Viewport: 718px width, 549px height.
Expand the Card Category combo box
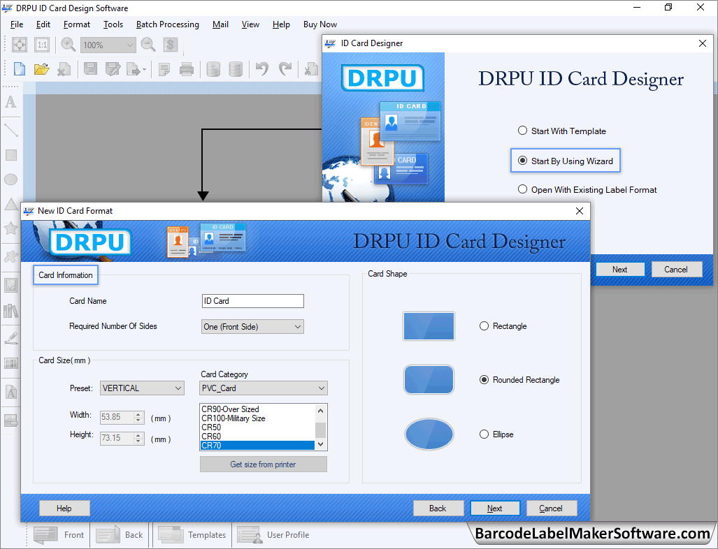(x=320, y=388)
